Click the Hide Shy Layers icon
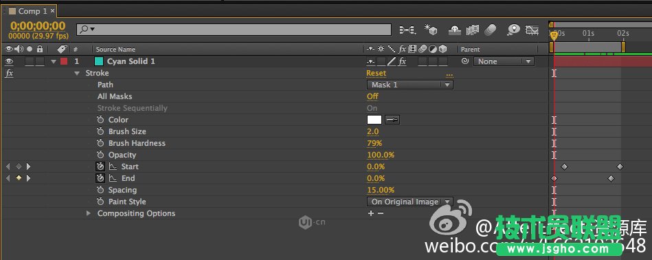Viewport: 652px width, 260px height. point(456,30)
